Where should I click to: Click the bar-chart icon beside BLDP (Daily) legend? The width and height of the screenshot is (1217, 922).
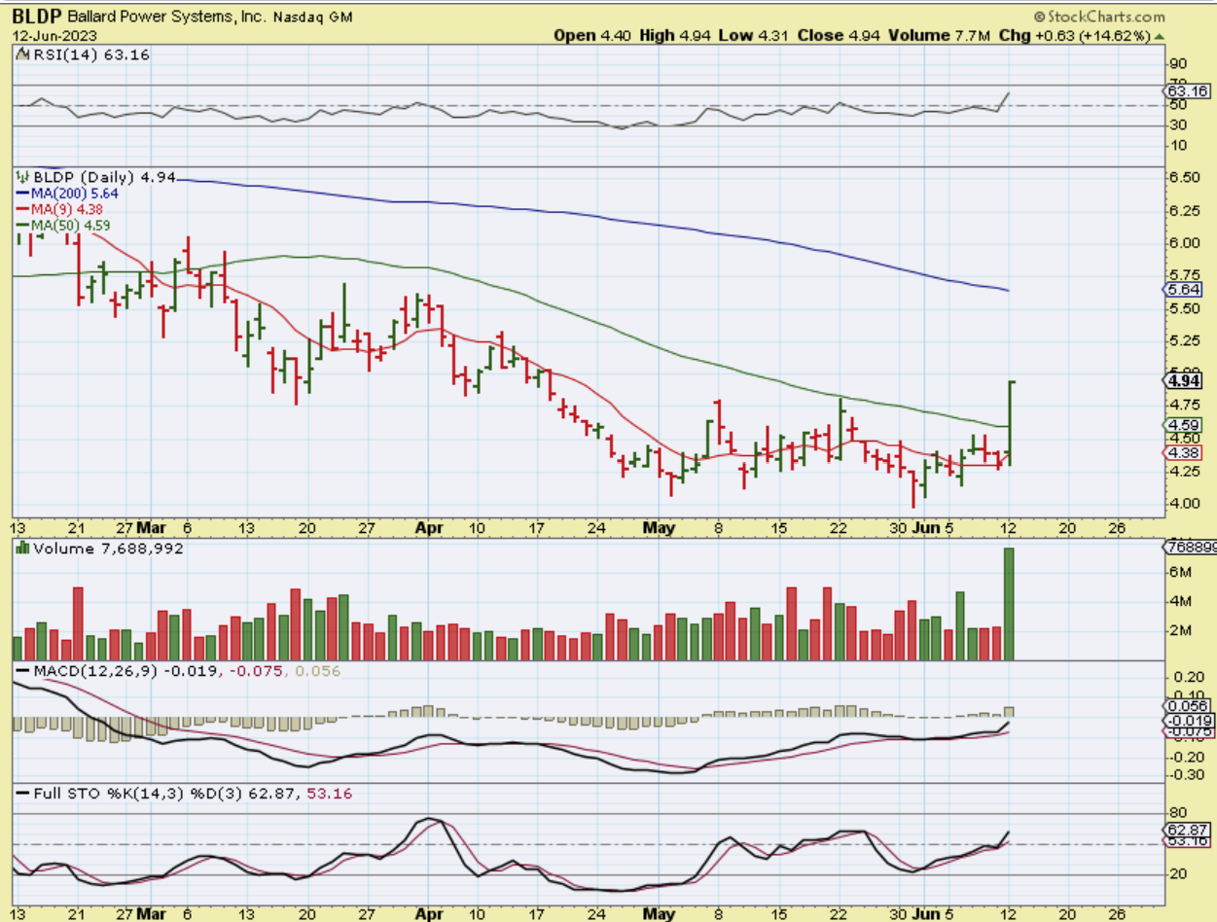(x=23, y=178)
